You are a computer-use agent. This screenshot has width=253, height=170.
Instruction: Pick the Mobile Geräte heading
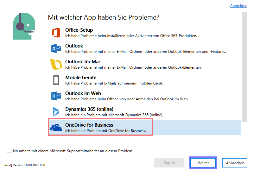(x=81, y=78)
